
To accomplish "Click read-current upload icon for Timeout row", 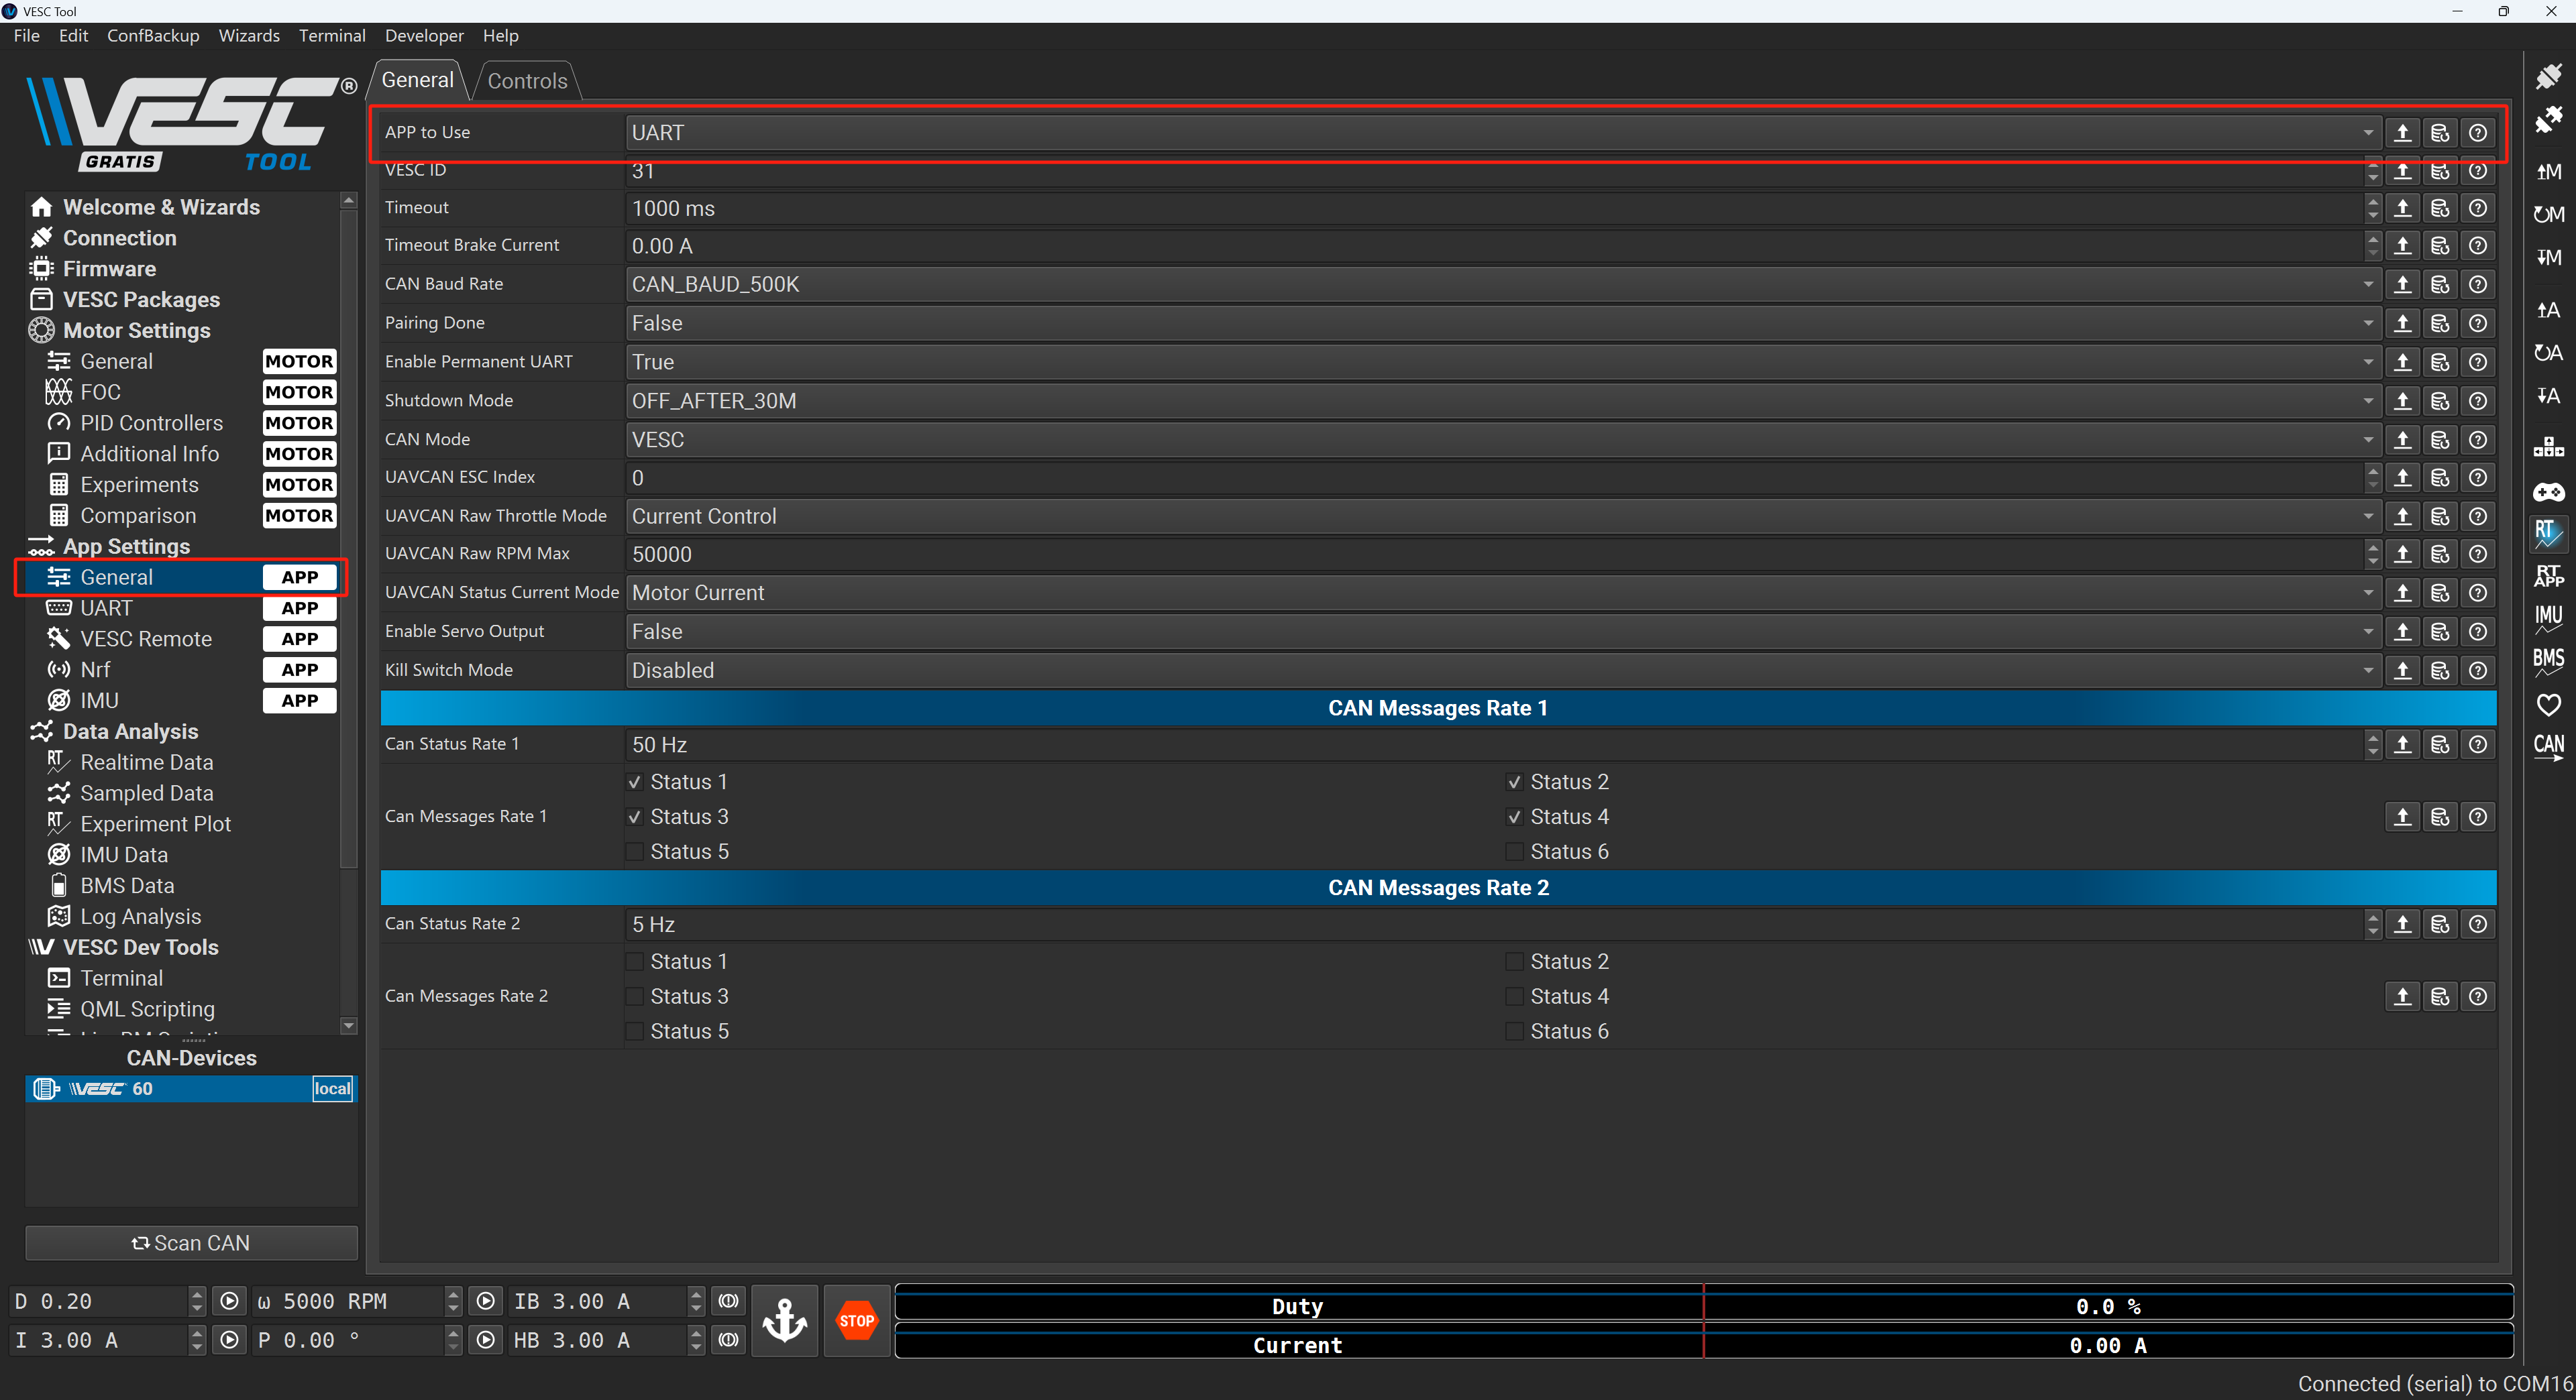I will tap(2402, 208).
